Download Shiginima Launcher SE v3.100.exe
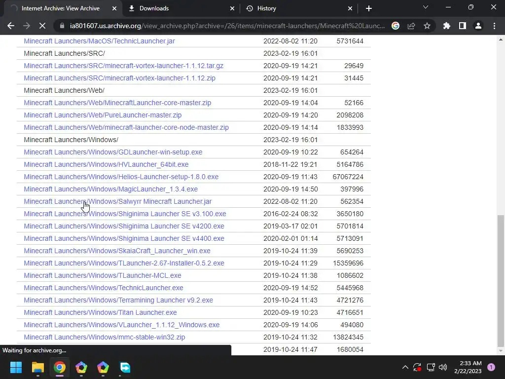Viewport: 505px width, 379px height. (125, 214)
